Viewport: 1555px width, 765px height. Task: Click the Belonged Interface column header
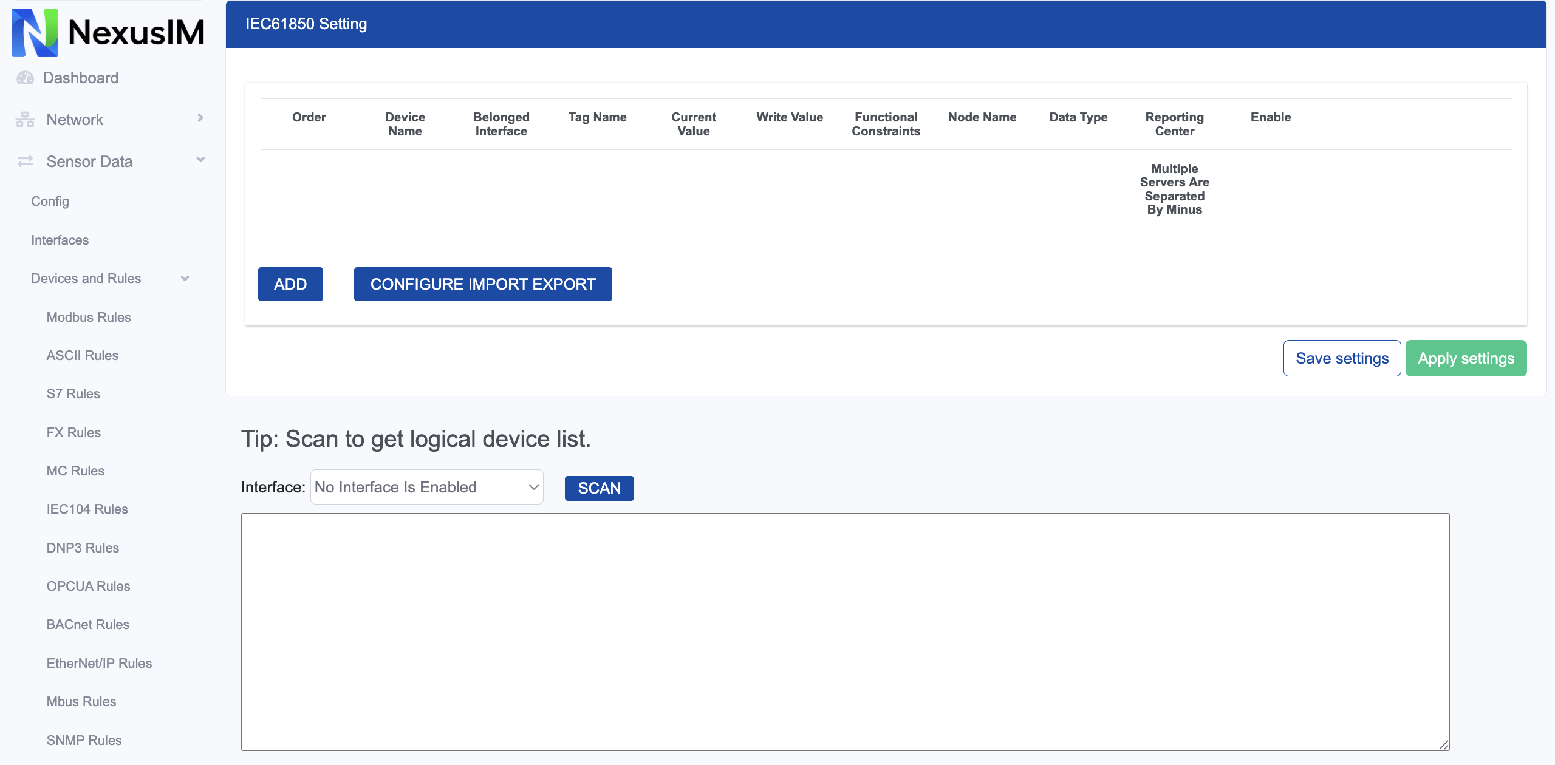click(501, 124)
